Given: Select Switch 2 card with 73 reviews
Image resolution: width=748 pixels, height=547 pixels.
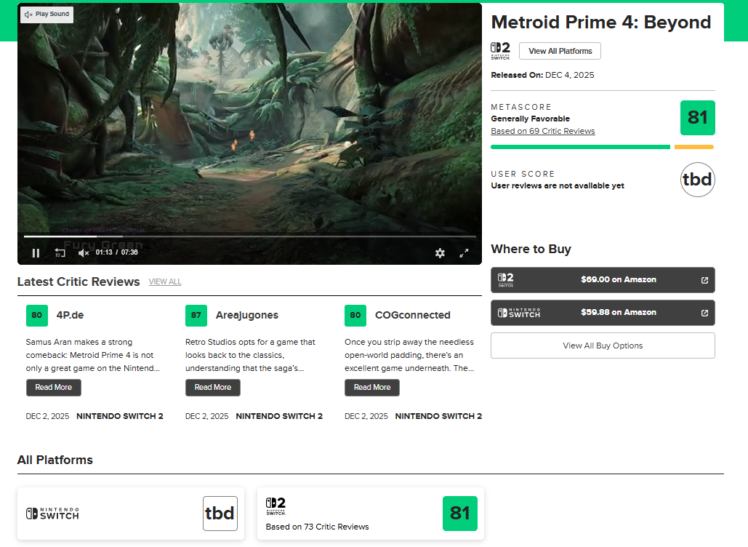Looking at the screenshot, I should tap(371, 514).
